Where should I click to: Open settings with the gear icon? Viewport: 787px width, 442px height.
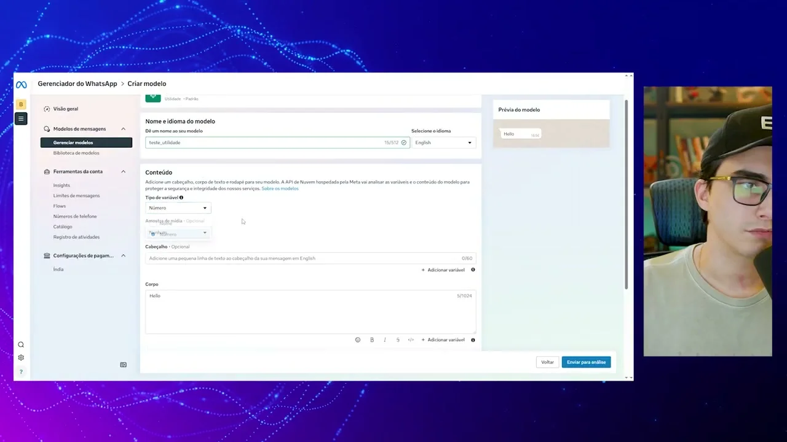coord(21,358)
